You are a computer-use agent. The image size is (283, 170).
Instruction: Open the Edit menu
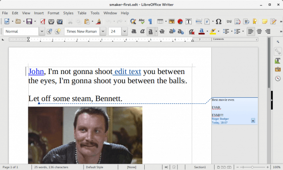(x=15, y=13)
